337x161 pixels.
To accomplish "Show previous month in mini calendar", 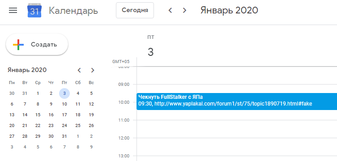I will tap(79, 70).
